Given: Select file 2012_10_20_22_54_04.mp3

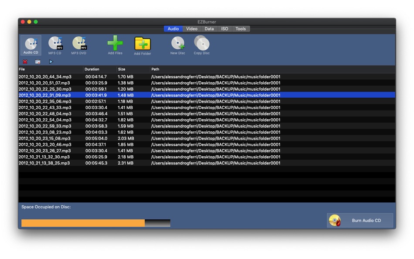Looking at the screenshot, I should [x=45, y=120].
